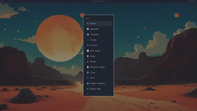The height and width of the screenshot is (111, 197).
Task: Choose the cliamp entry
Action: 98,40
